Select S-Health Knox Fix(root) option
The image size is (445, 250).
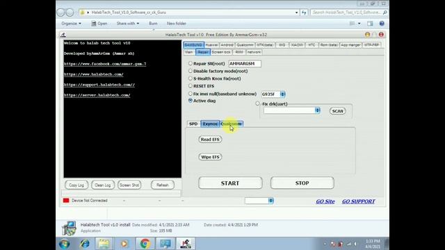[190, 78]
